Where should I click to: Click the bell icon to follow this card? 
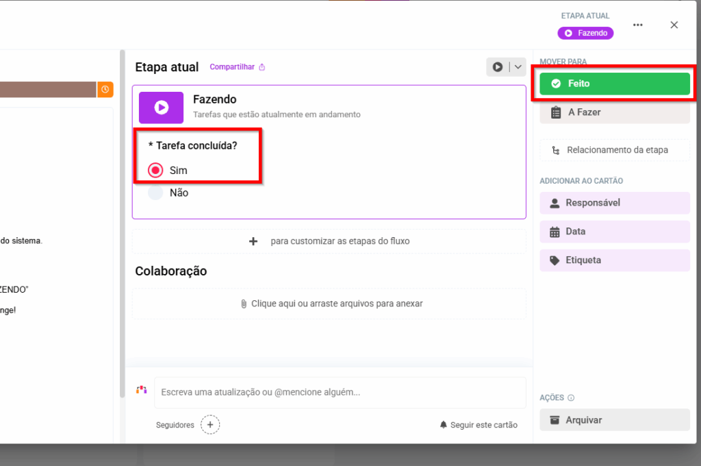[443, 425]
